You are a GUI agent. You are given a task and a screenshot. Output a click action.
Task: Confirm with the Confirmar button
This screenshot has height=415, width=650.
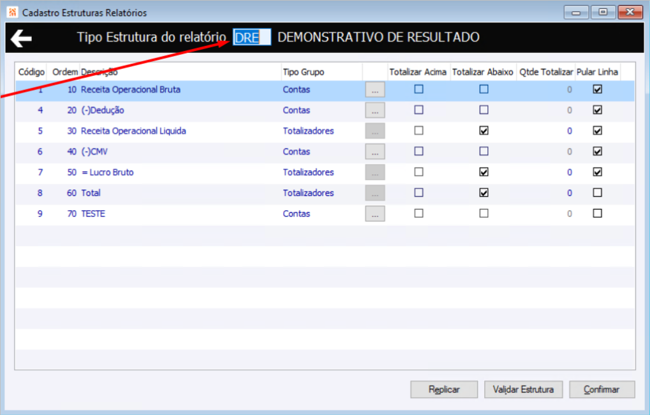click(602, 389)
